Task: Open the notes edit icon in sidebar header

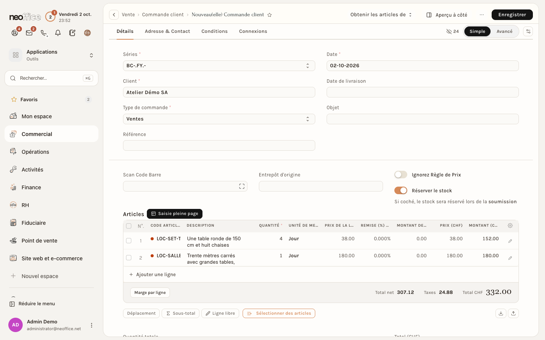Action: coord(72,33)
